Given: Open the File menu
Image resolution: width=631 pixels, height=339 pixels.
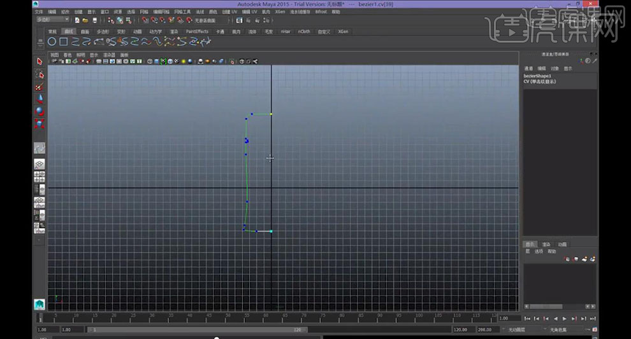Looking at the screenshot, I should coord(39,11).
